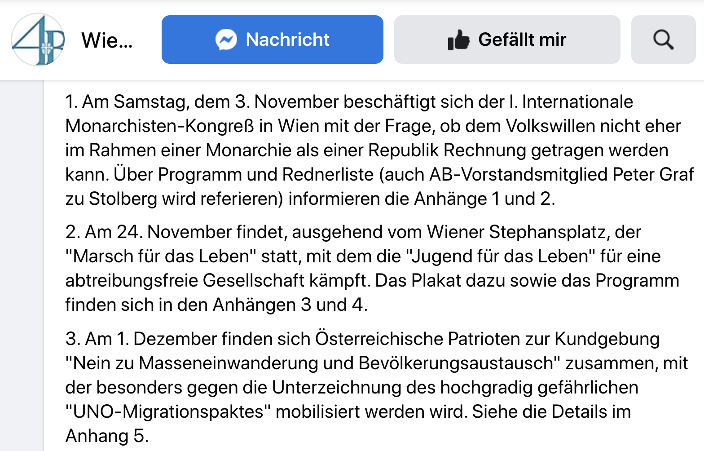Open the truncated page name "Wie..."

(107, 40)
